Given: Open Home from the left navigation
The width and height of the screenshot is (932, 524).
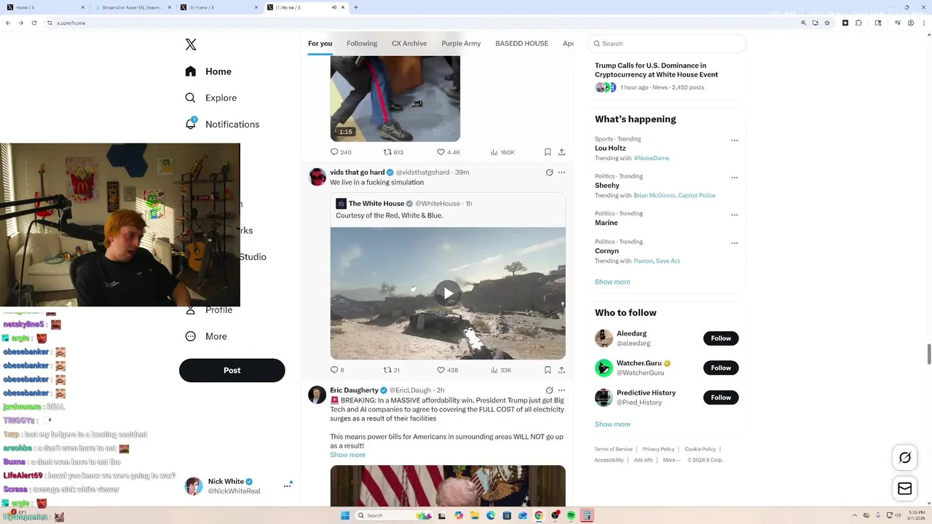Looking at the screenshot, I should click(208, 71).
